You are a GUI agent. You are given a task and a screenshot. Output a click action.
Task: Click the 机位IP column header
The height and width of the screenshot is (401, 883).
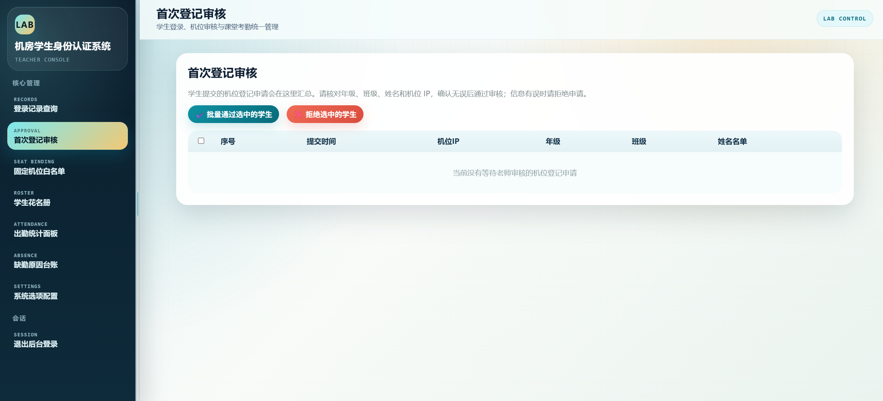pyautogui.click(x=448, y=141)
